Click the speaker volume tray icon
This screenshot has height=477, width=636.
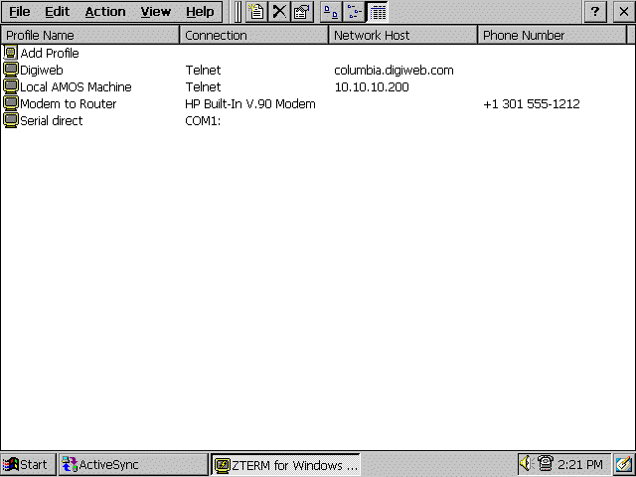click(526, 464)
